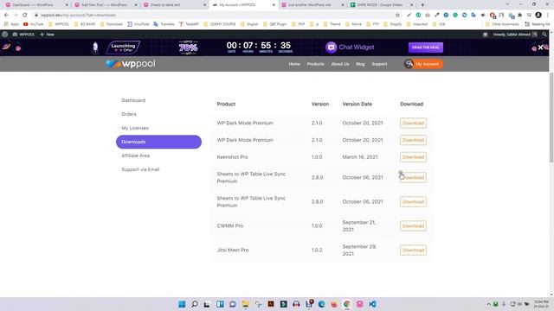Viewport: 554px width, 311px height.
Task: Switch to the Add New Post tab
Action: [x=106, y=5]
